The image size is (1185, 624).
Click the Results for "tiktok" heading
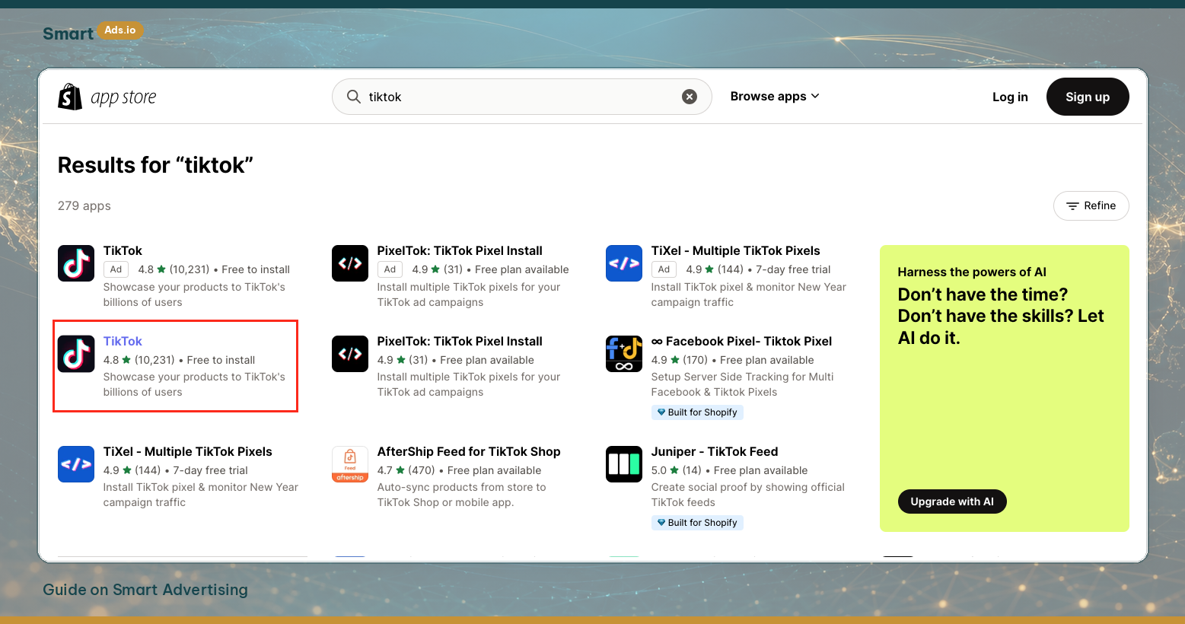coord(155,165)
